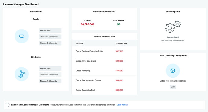The height and width of the screenshot is (112, 208).
Task: Expand Oracle Alternative Scenarios dropdown
Action: [50, 37]
